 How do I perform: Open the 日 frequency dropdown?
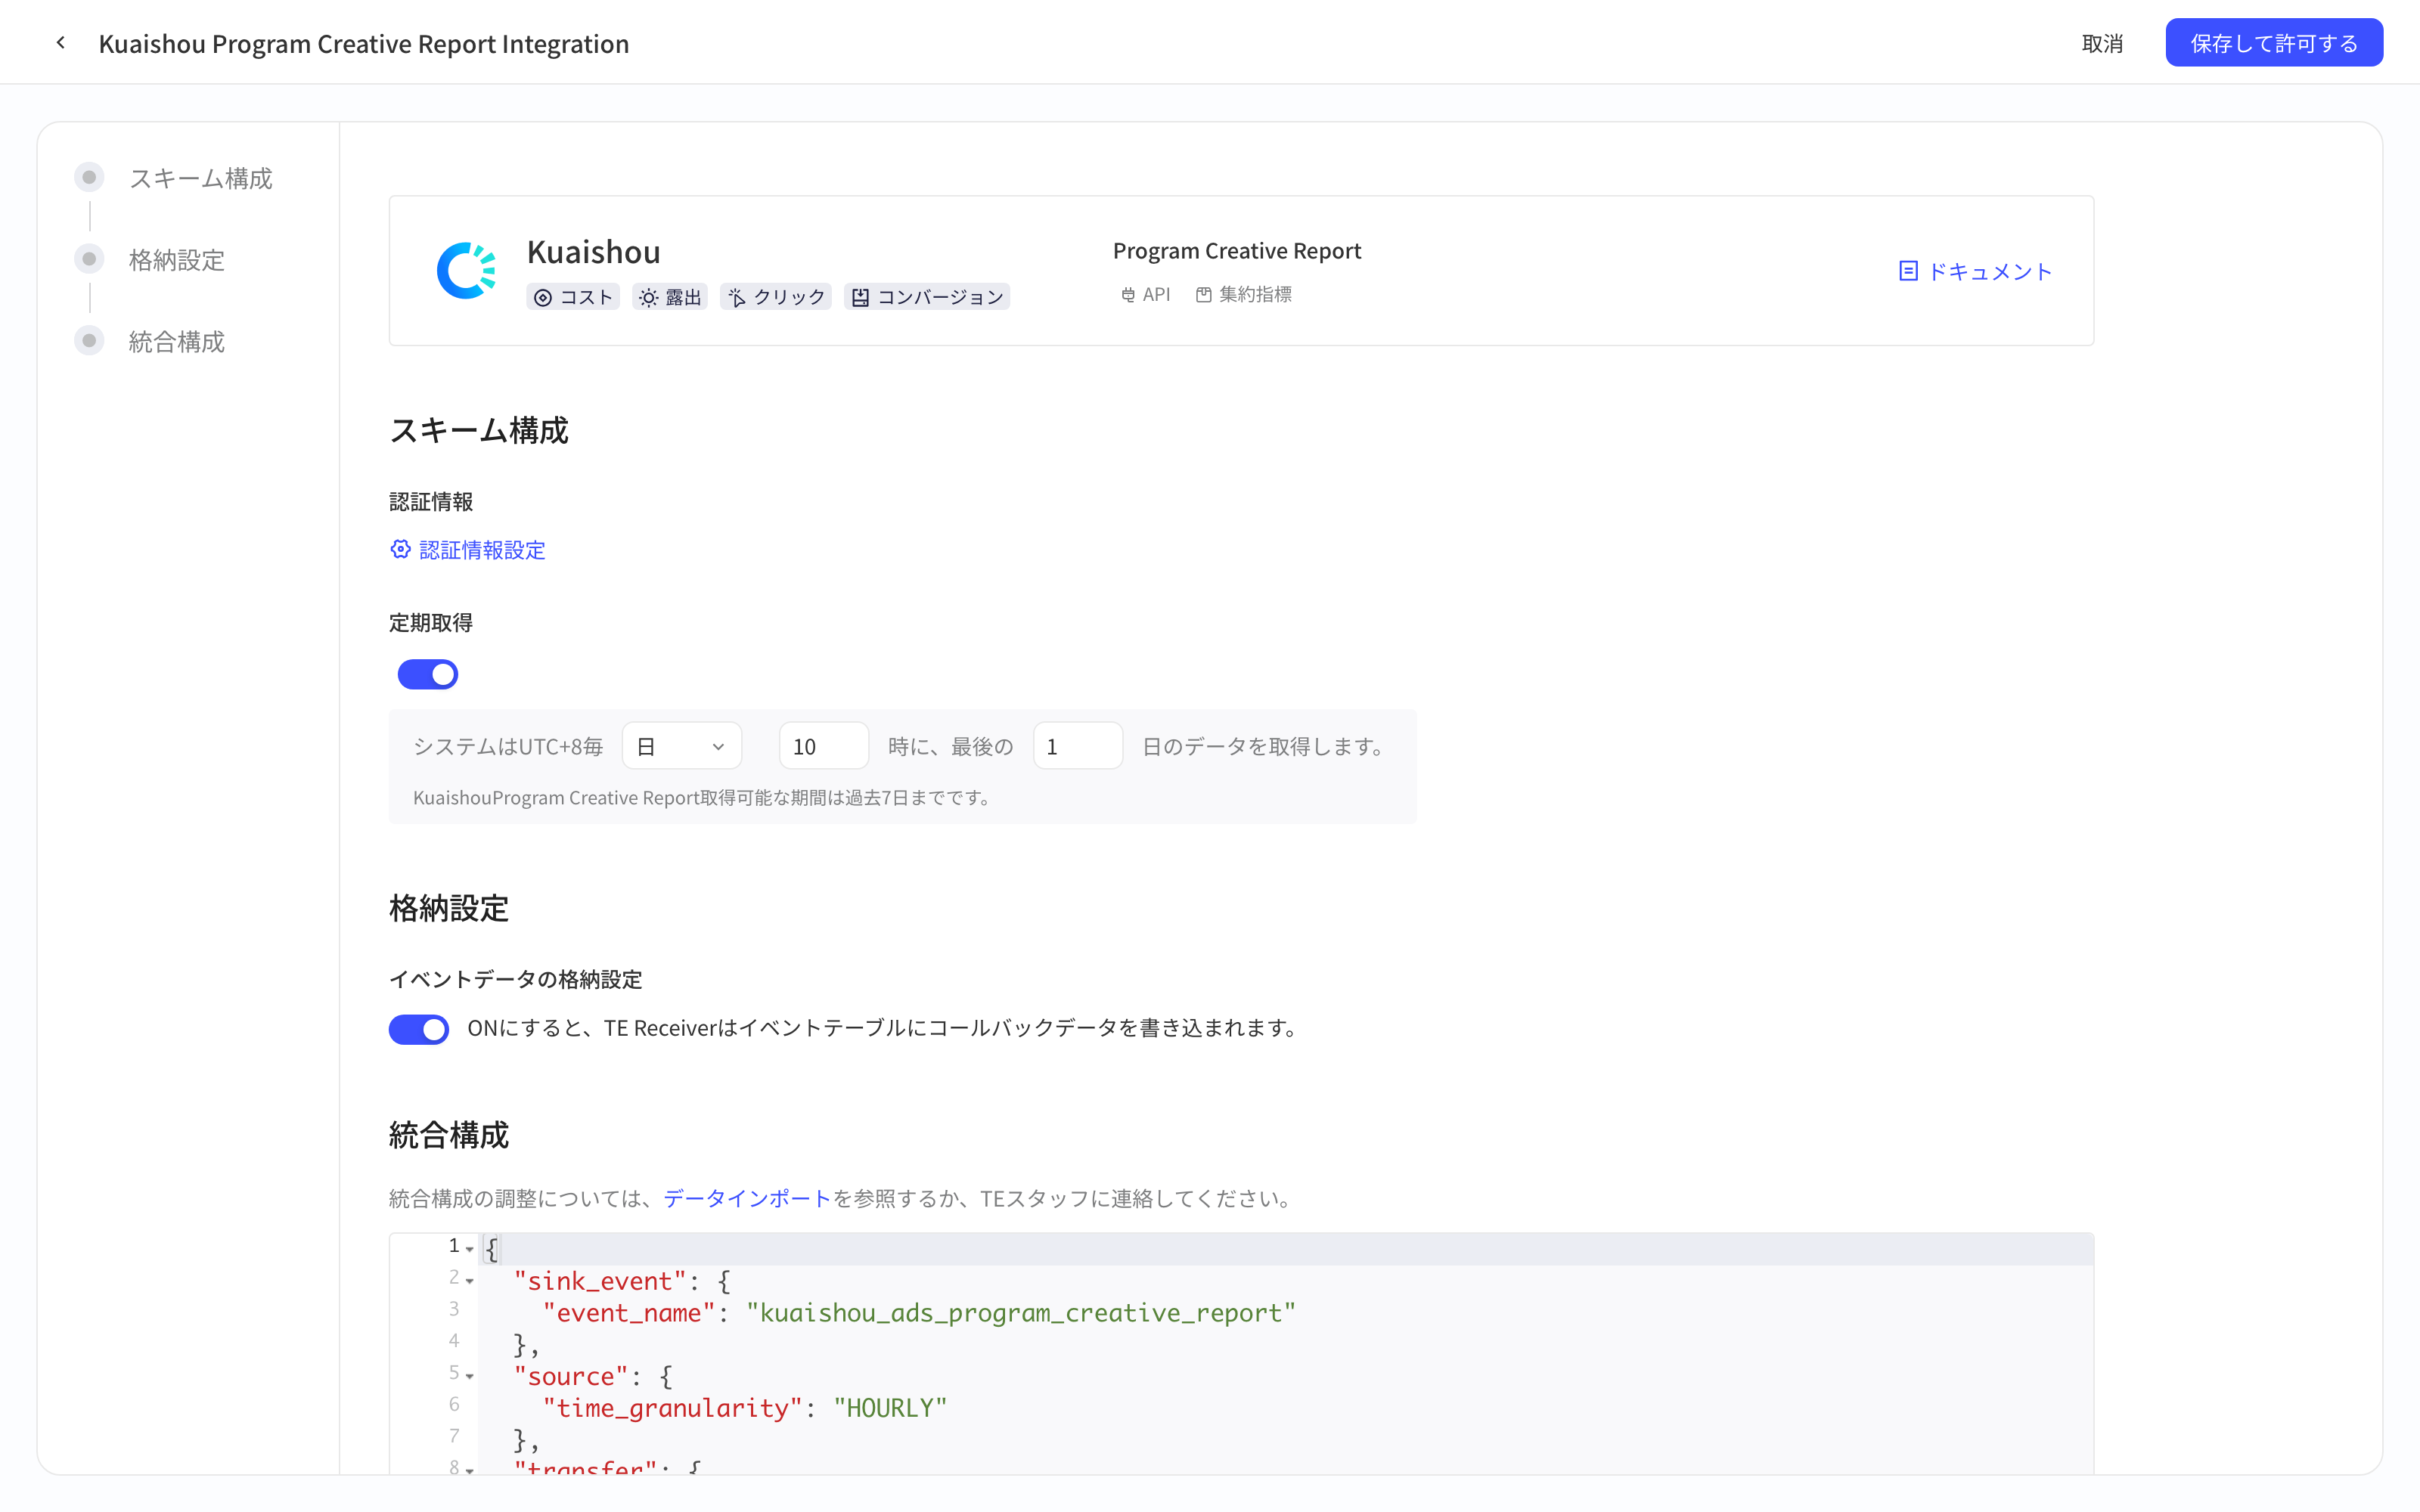pos(681,746)
